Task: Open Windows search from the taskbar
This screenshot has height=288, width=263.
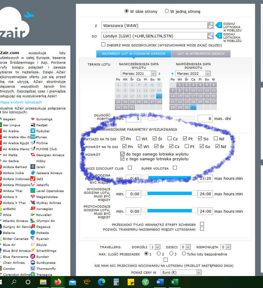Action: [14, 282]
